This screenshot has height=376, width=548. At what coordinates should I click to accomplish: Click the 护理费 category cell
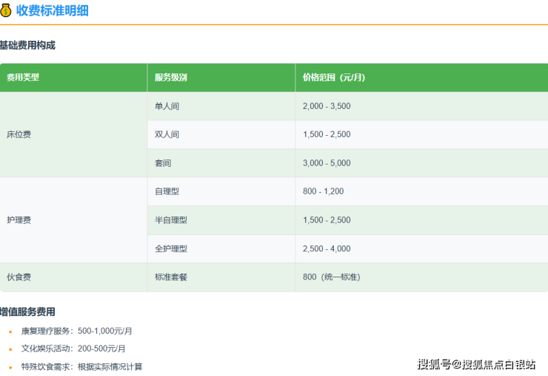point(19,220)
